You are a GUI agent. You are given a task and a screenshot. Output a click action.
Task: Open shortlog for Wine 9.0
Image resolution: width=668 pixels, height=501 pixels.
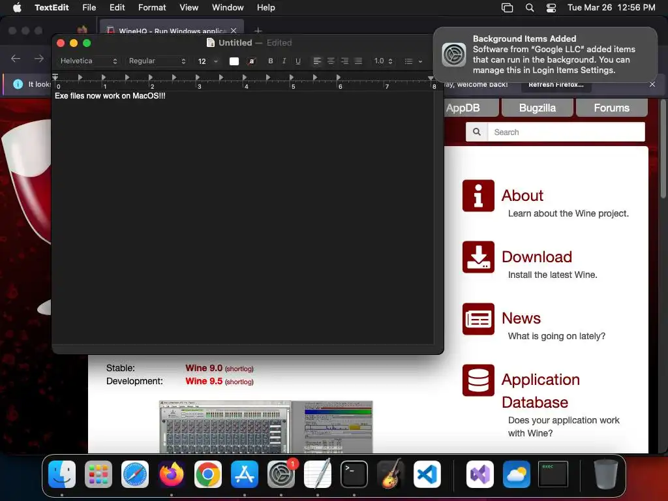[239, 369]
